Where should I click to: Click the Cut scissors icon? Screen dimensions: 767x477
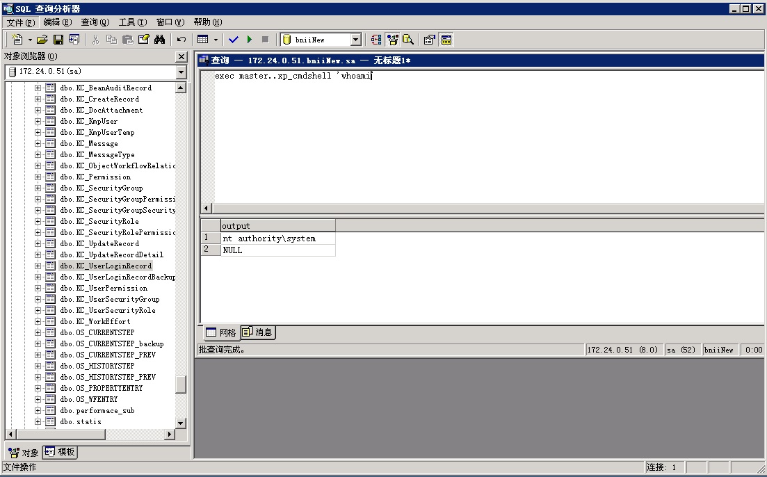click(96, 40)
